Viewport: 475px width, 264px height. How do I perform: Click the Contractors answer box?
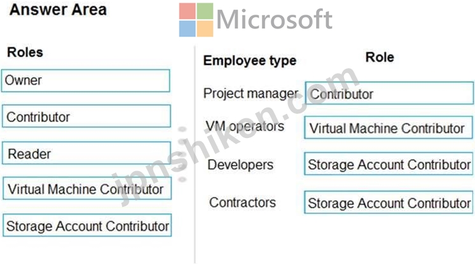point(389,202)
